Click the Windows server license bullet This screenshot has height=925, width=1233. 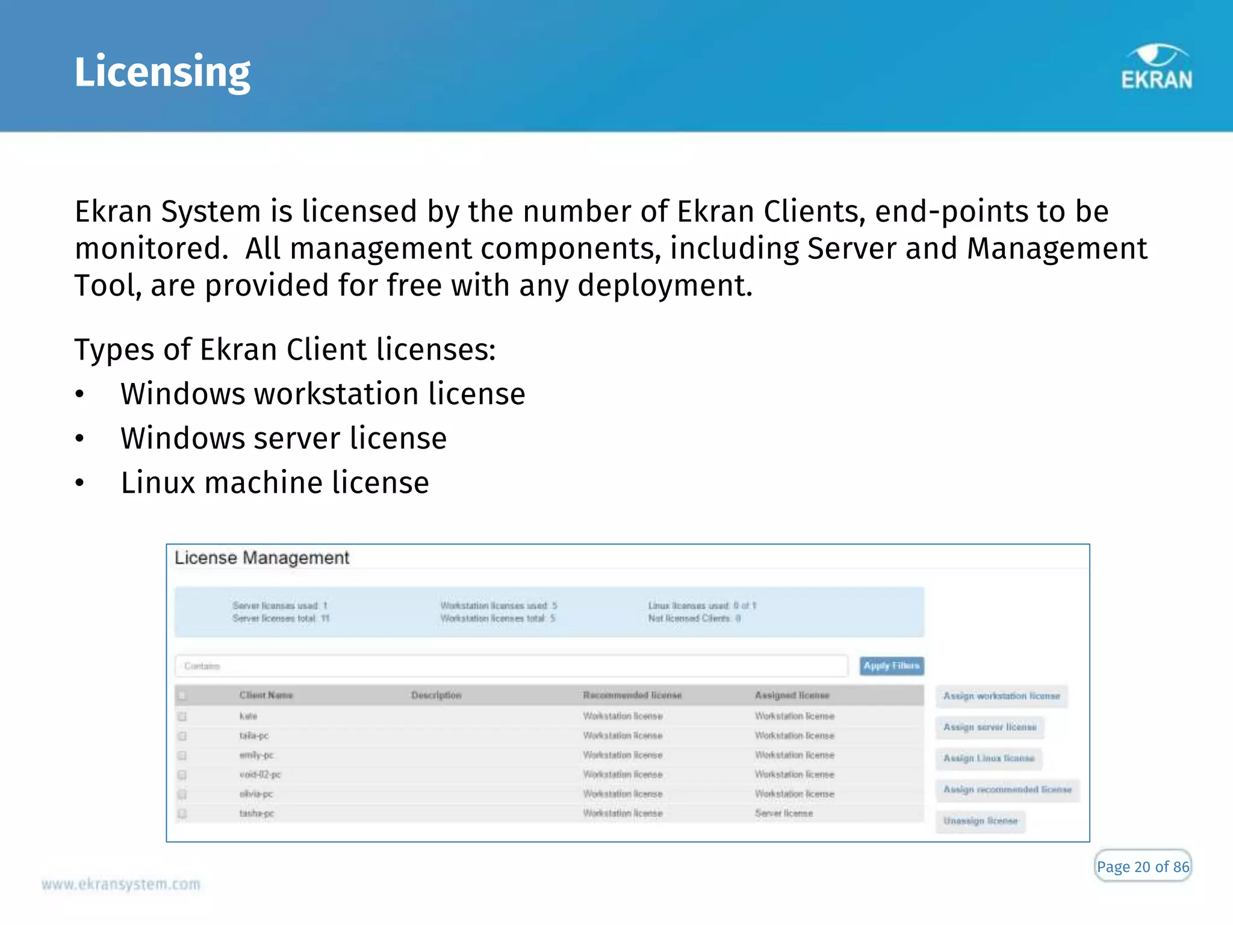284,438
